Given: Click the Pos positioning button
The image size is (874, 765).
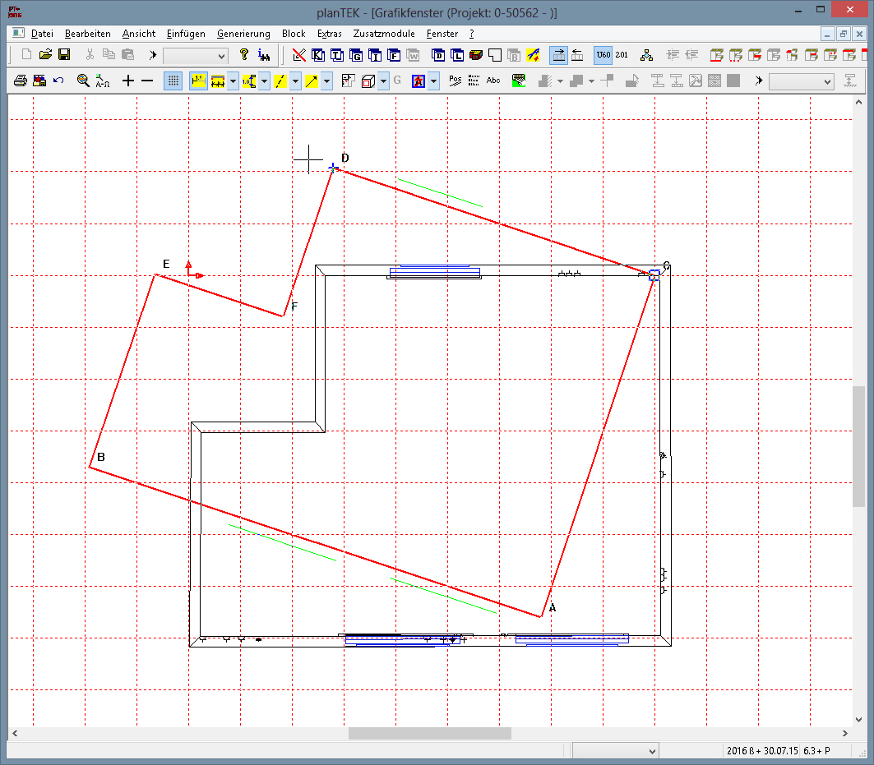Looking at the screenshot, I should [x=455, y=81].
